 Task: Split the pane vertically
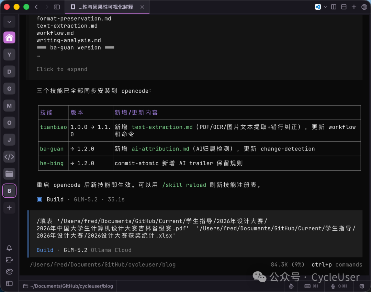click(334, 7)
